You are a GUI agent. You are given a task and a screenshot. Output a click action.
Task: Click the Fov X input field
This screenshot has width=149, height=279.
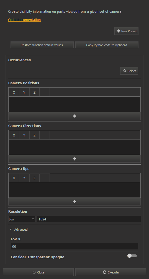[x=74, y=247]
